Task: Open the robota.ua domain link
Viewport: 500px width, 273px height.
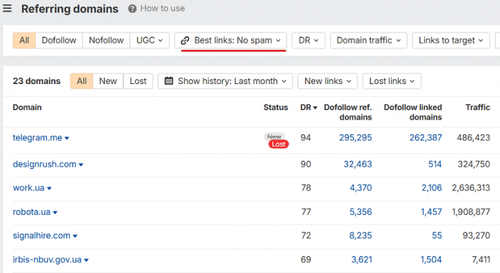Action: 31,212
